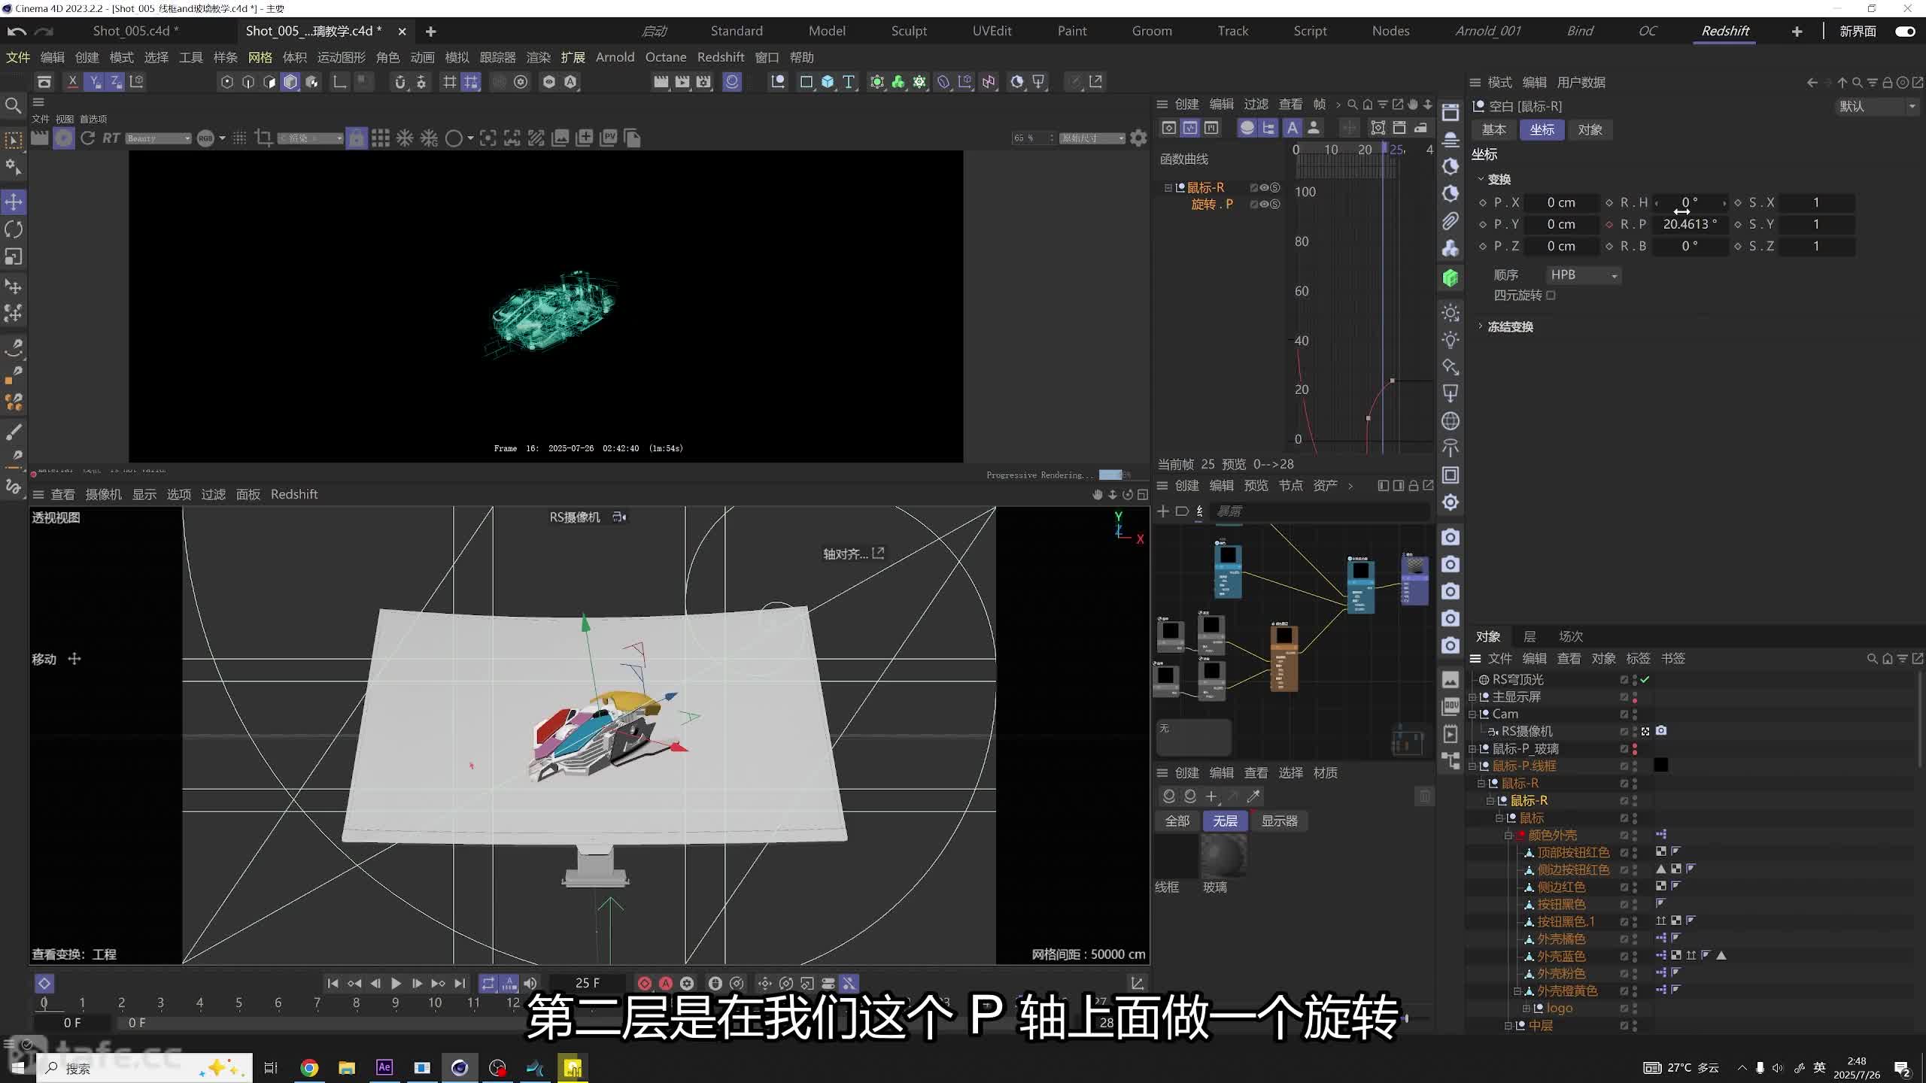Image resolution: width=1926 pixels, height=1083 pixels.
Task: Toggle the autokey button on the timeline
Action: click(x=666, y=983)
